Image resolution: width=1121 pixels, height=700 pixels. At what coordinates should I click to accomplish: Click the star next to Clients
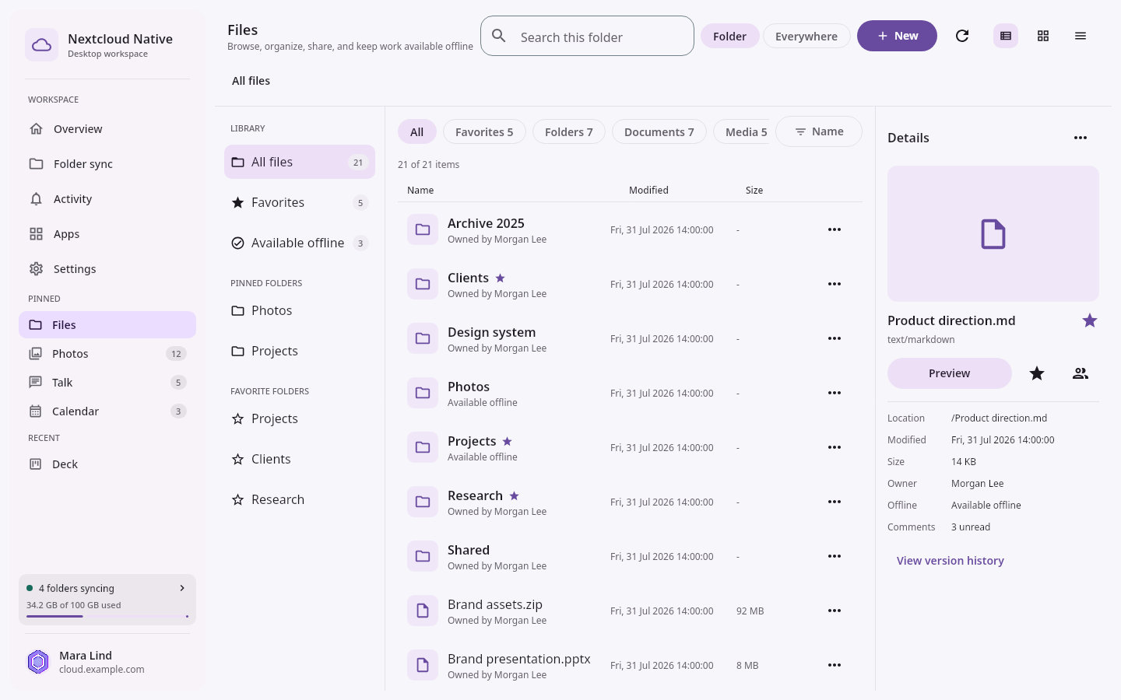501,278
